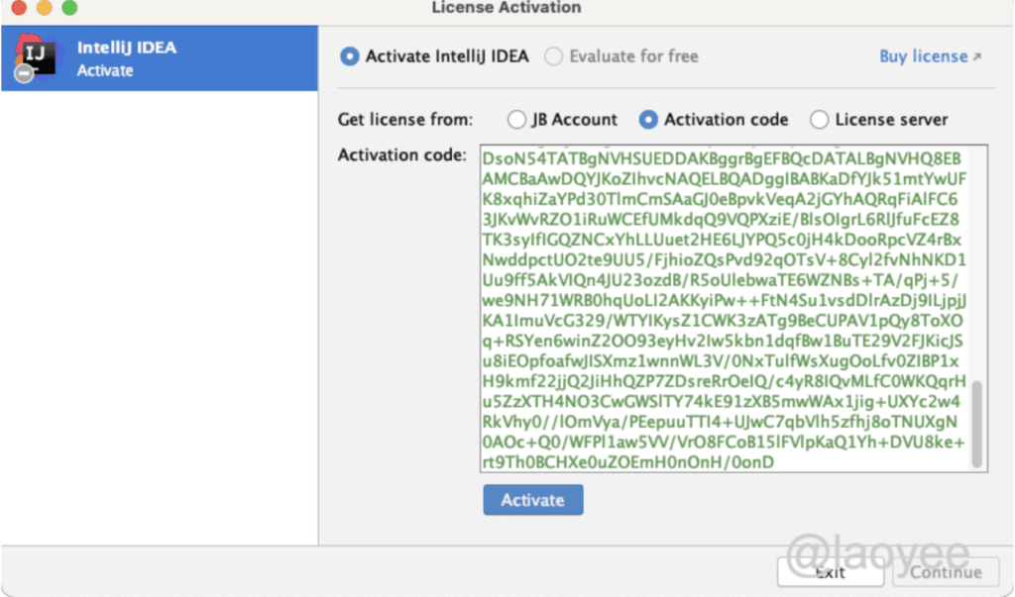This screenshot has height=597, width=1015.
Task: Switch to License server option
Action: click(820, 120)
